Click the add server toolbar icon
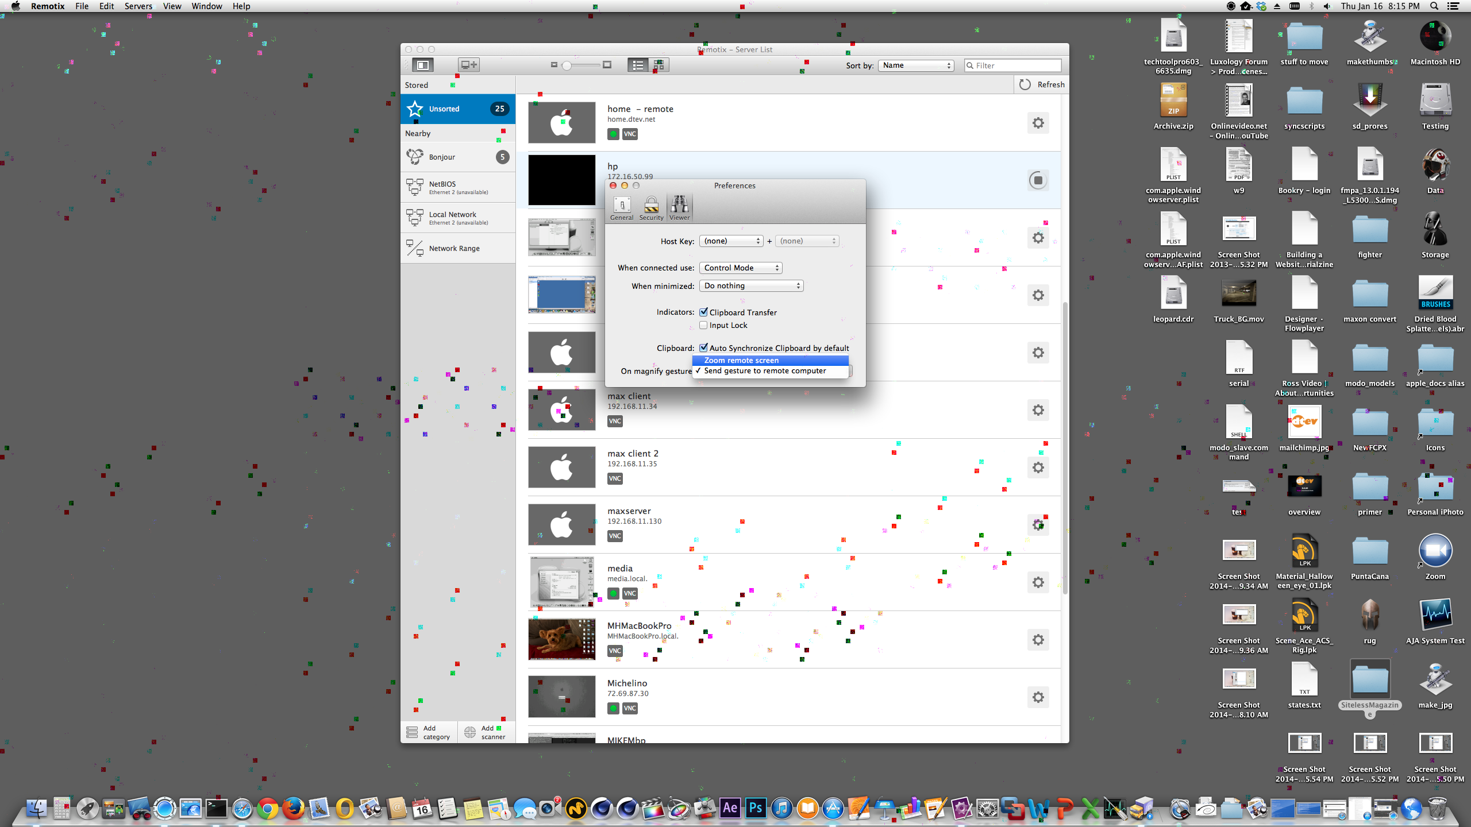The image size is (1471, 827). tap(468, 65)
